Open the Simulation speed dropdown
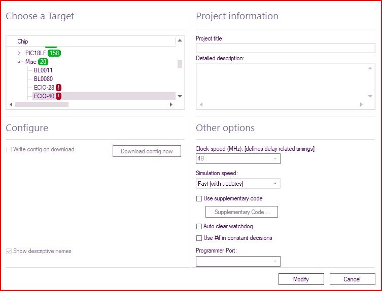This screenshot has width=382, height=291. (x=238, y=184)
